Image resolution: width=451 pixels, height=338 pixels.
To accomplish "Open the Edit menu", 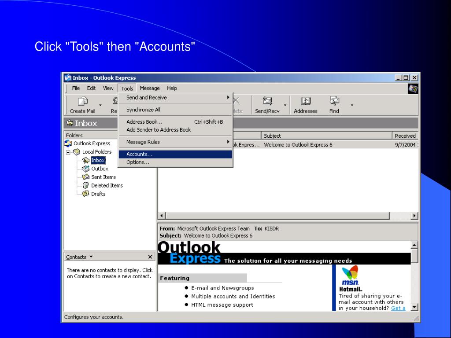I will point(92,88).
